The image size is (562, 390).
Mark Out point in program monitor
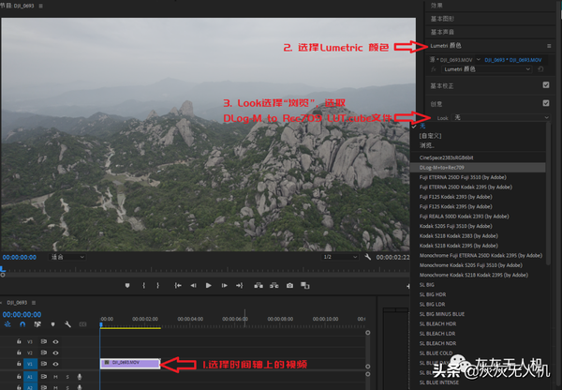pos(157,285)
